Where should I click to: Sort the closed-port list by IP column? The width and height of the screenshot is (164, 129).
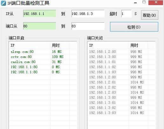click(108, 45)
